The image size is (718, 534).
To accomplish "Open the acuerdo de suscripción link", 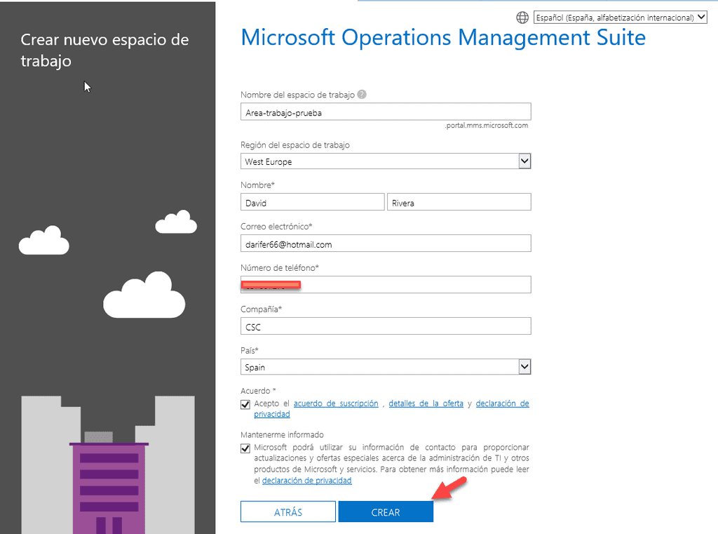I will pyautogui.click(x=336, y=403).
